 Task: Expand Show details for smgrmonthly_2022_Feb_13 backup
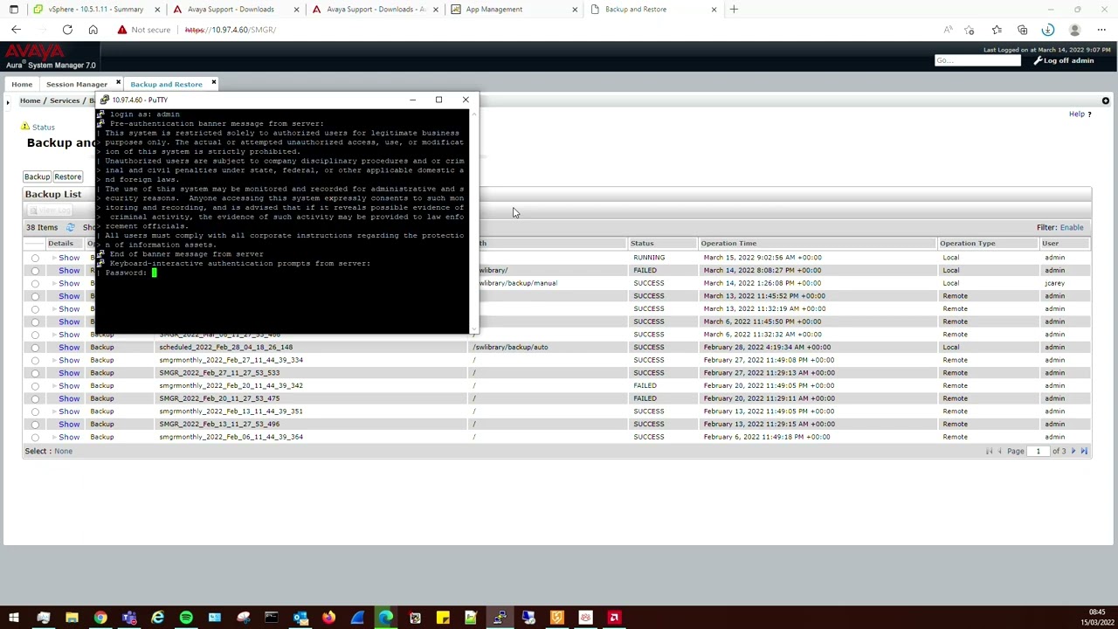pyautogui.click(x=68, y=411)
